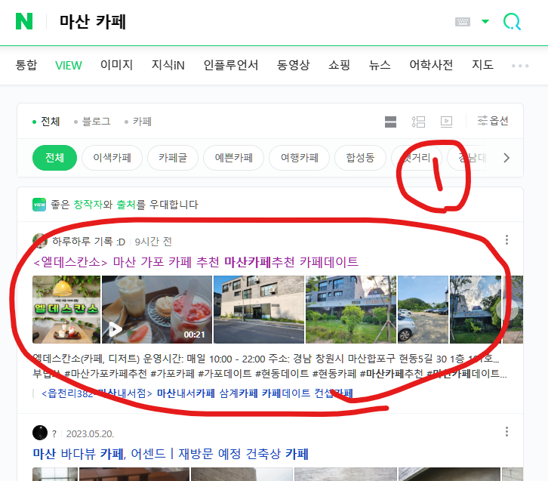The width and height of the screenshot is (548, 481).
Task: Switch to the video view icon
Action: pyautogui.click(x=446, y=122)
